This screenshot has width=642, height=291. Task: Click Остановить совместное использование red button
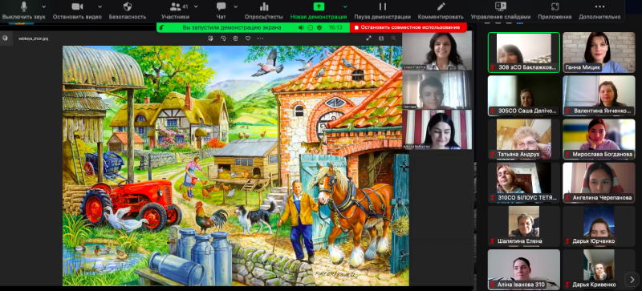tap(409, 27)
